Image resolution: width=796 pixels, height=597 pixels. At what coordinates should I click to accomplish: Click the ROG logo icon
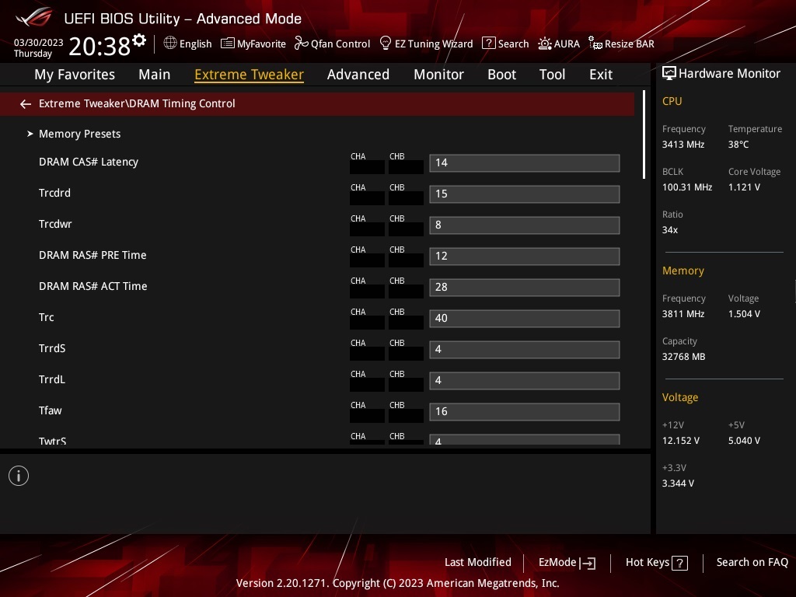coord(33,17)
